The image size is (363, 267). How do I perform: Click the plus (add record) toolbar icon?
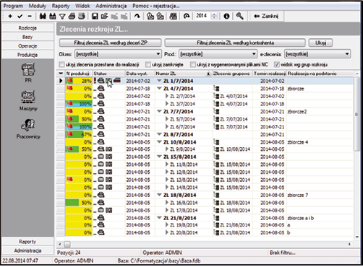coord(10,16)
